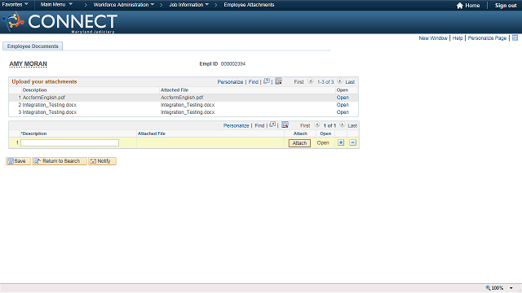Image resolution: width=522 pixels, height=293 pixels.
Task: Click View All icon in the attachments grid
Action: point(267,81)
